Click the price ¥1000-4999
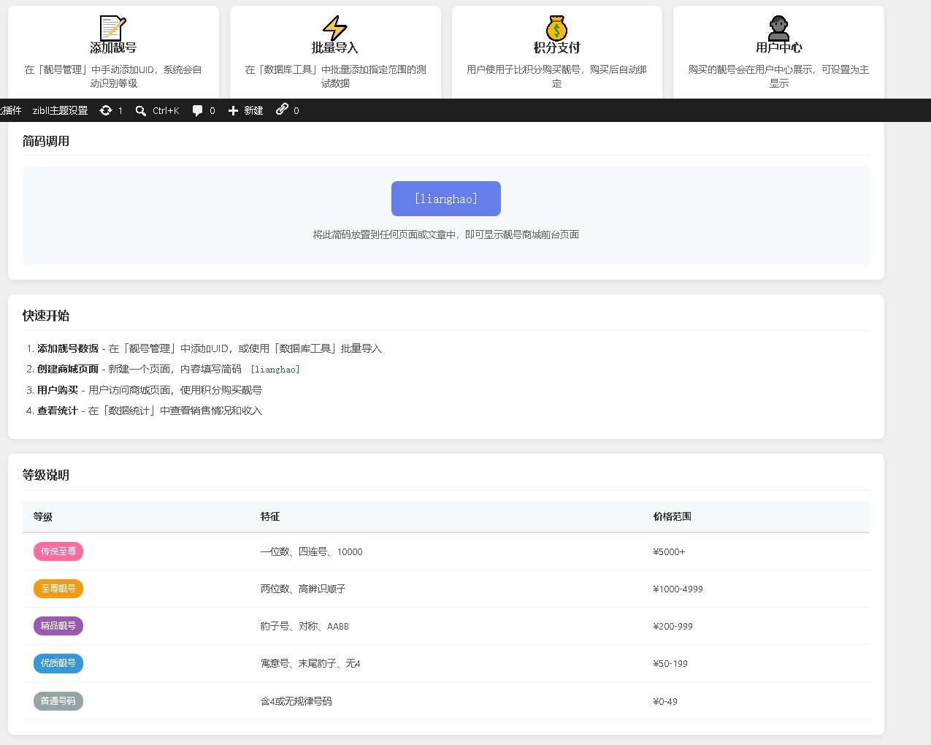This screenshot has height=745, width=931. [x=678, y=589]
